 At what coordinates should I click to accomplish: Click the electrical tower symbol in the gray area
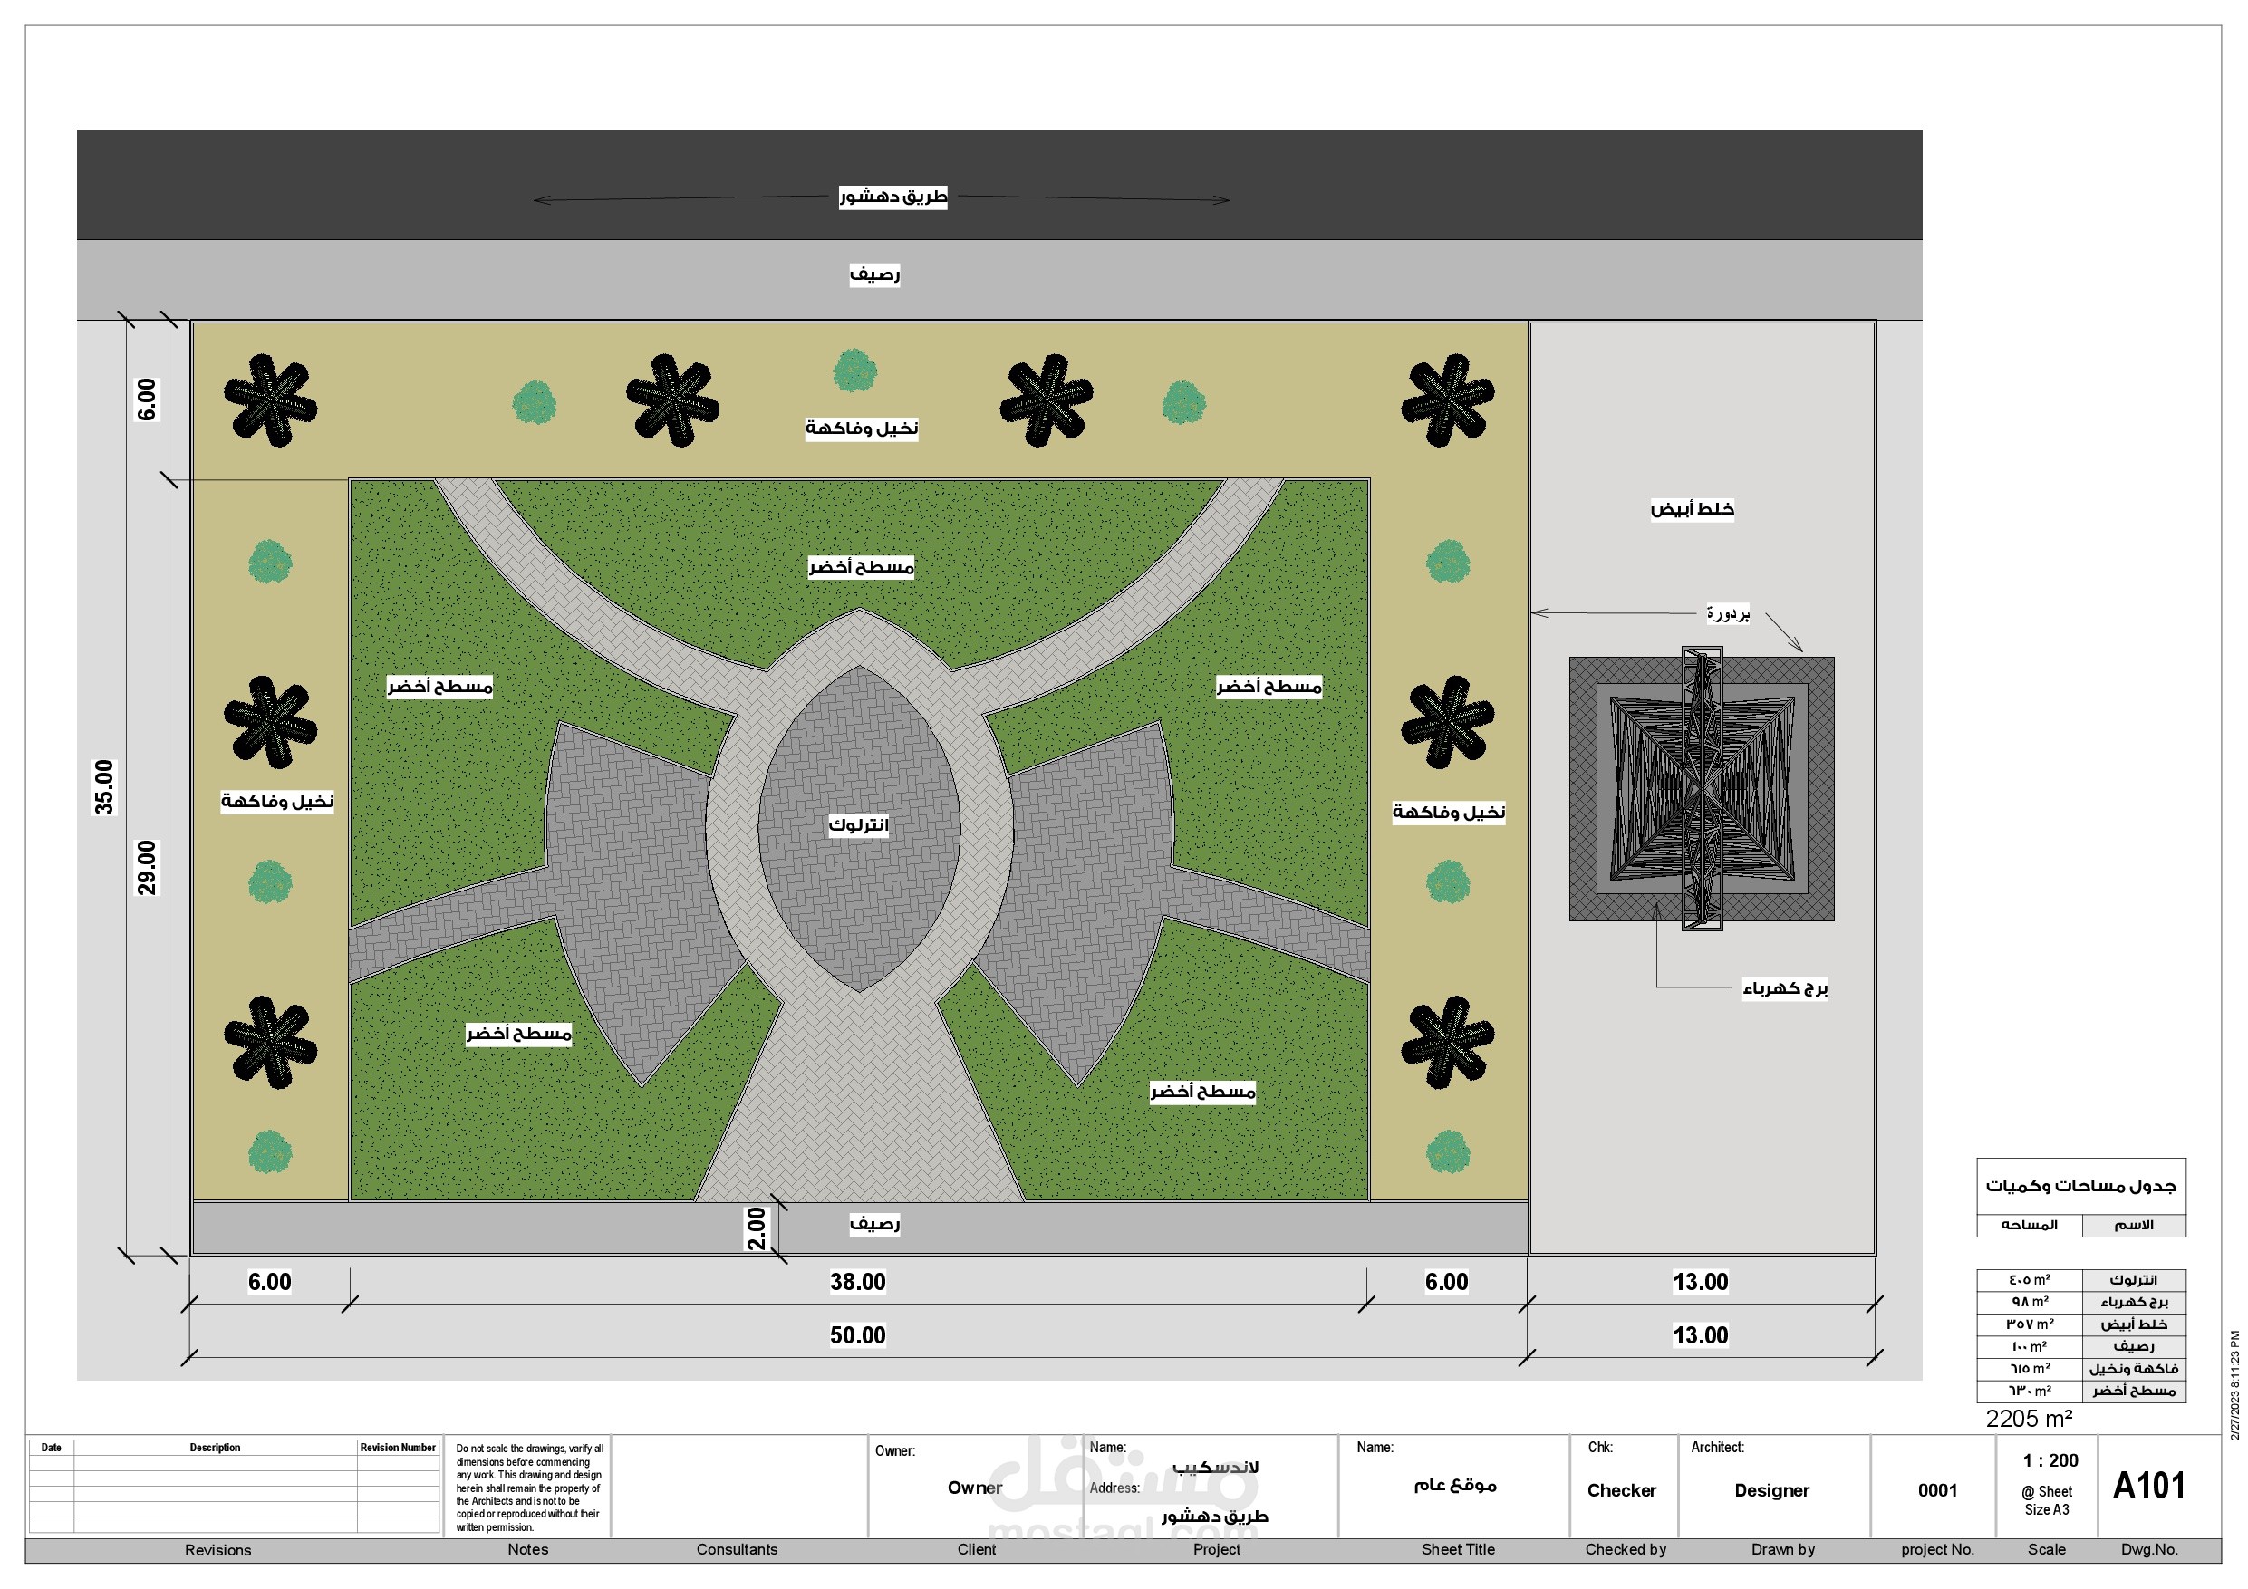point(1702,788)
